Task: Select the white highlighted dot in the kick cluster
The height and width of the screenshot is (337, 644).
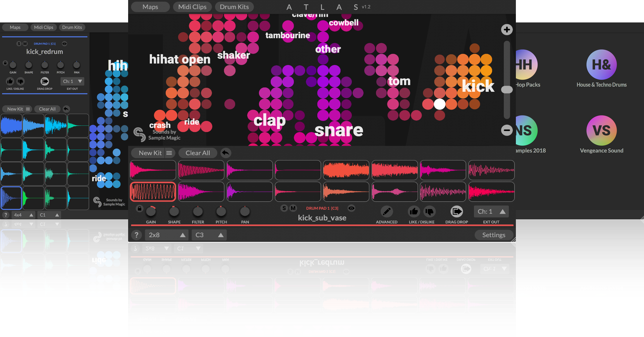Action: tap(439, 104)
